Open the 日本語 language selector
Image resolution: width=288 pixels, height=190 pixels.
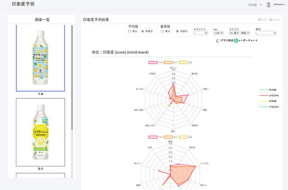pos(255,5)
